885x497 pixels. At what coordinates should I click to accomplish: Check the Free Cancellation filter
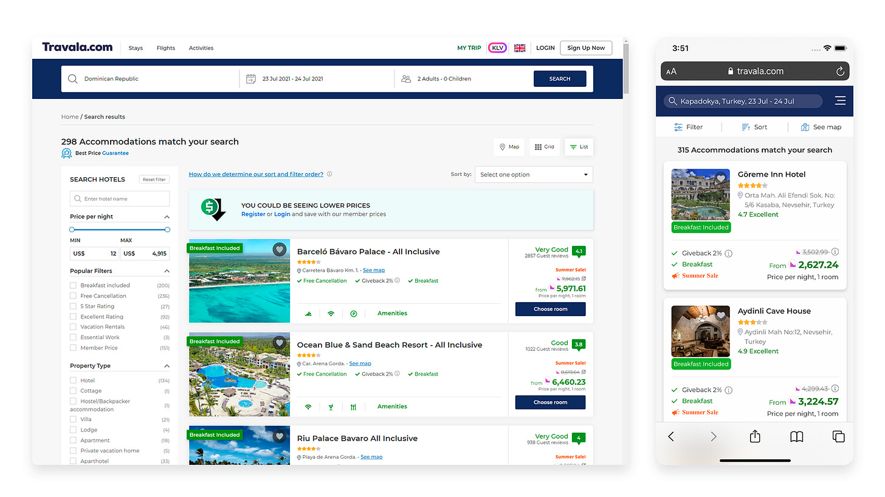(x=73, y=296)
